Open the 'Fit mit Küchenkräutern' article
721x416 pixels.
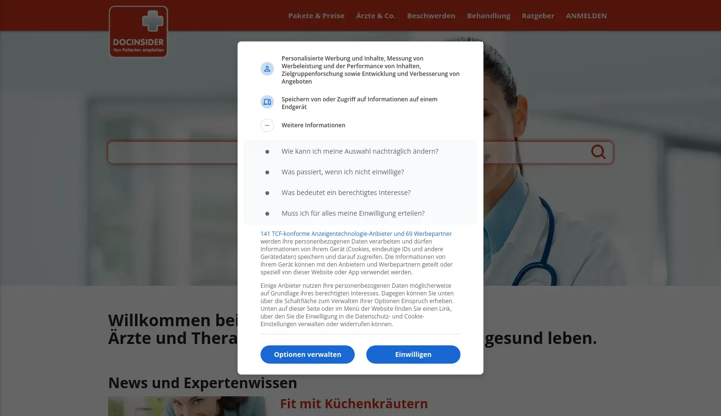click(354, 404)
